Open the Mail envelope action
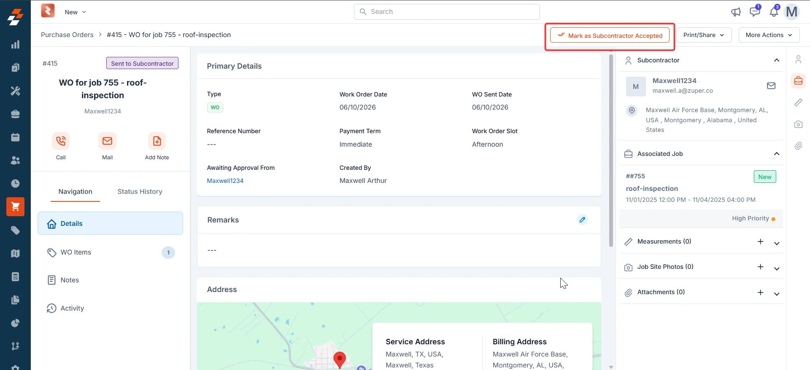 point(107,141)
